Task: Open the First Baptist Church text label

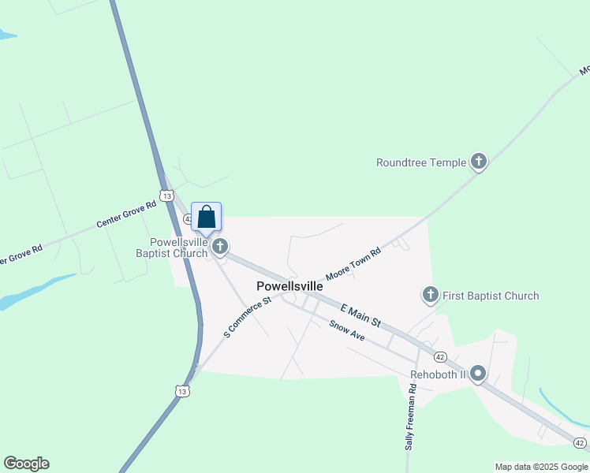Action: pyautogui.click(x=491, y=296)
